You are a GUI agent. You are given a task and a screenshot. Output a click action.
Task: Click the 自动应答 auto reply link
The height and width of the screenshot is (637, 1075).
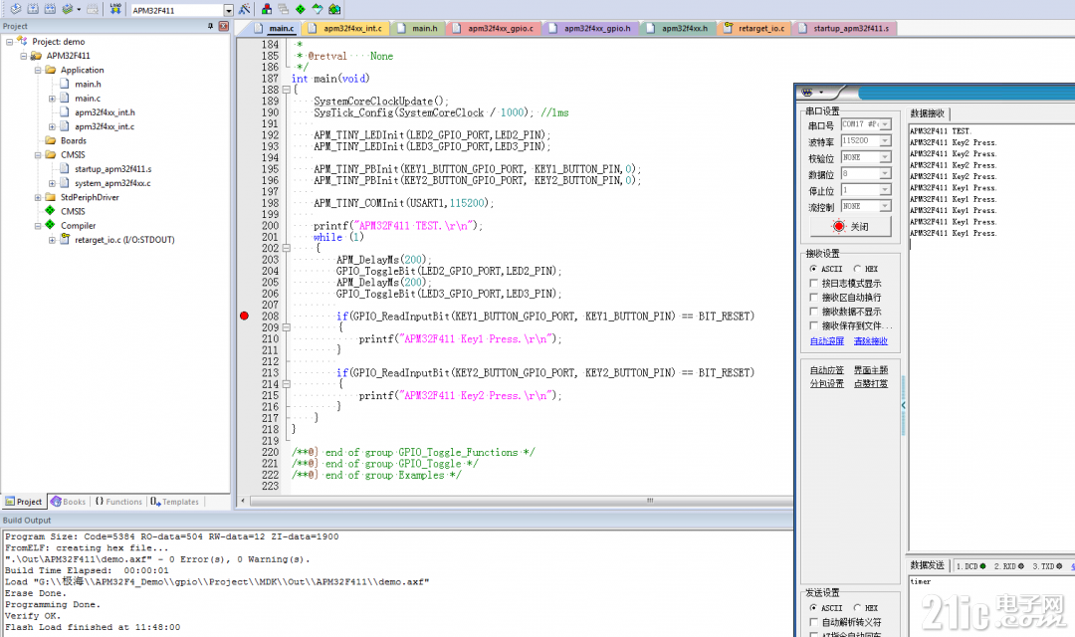point(827,369)
